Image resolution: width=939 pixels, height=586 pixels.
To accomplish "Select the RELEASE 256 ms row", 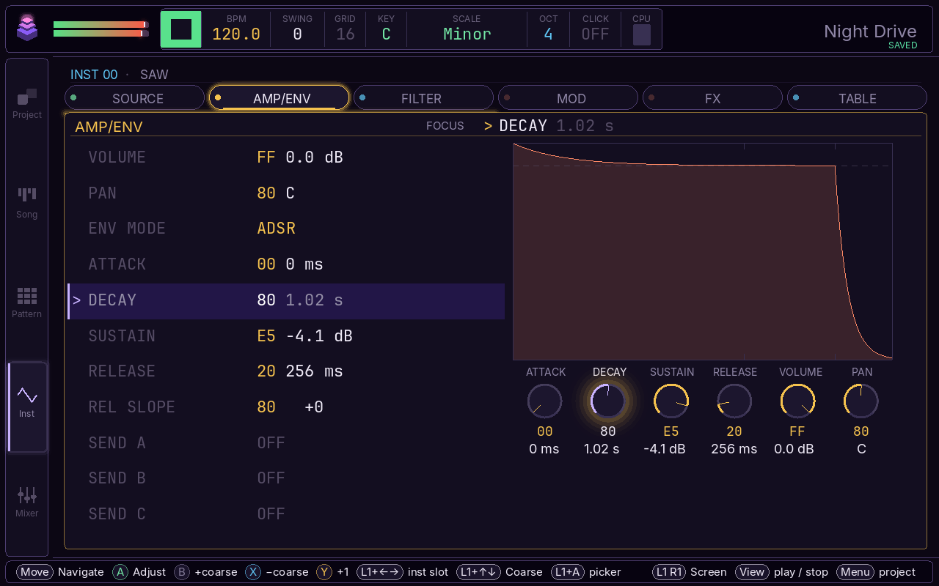I will pyautogui.click(x=286, y=371).
